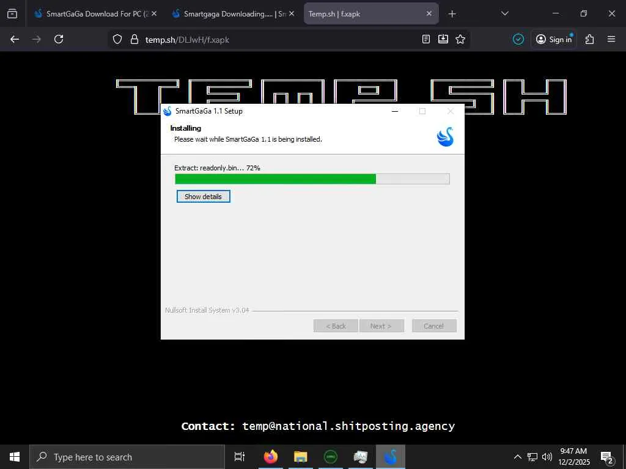The height and width of the screenshot is (469, 626).
Task: Expand the list all tabs dropdown
Action: click(504, 13)
